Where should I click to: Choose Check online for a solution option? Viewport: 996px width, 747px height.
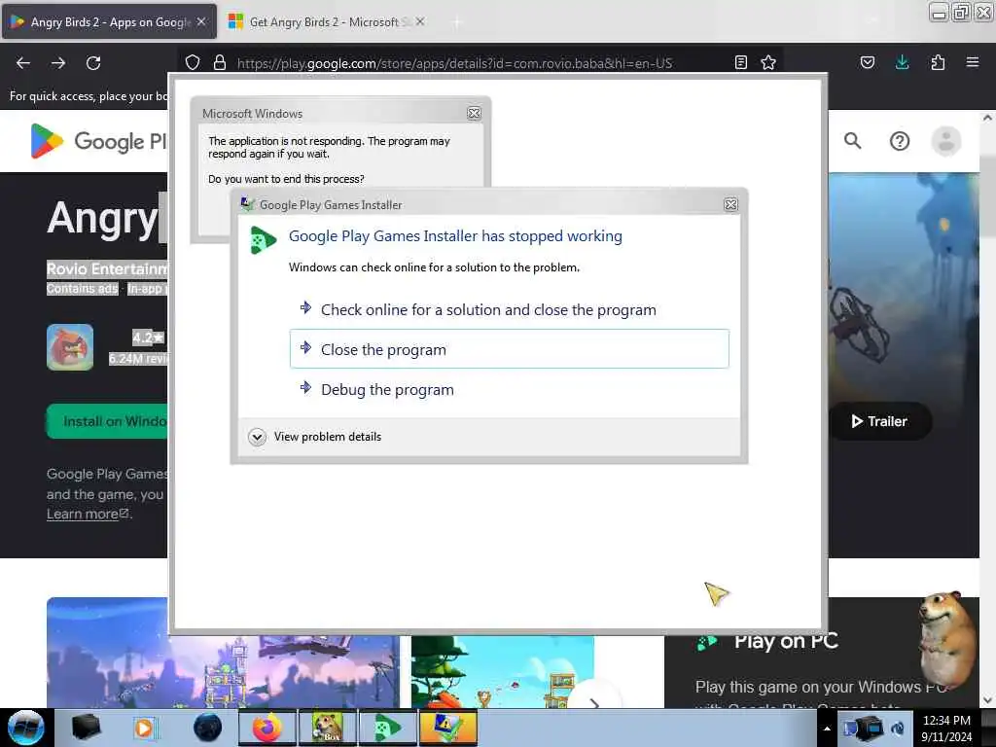(x=509, y=309)
